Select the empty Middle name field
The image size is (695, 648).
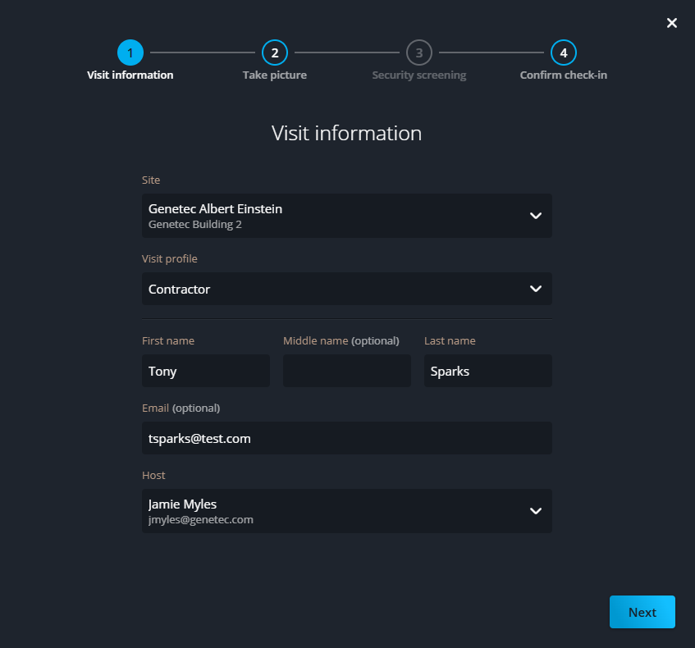coord(346,371)
